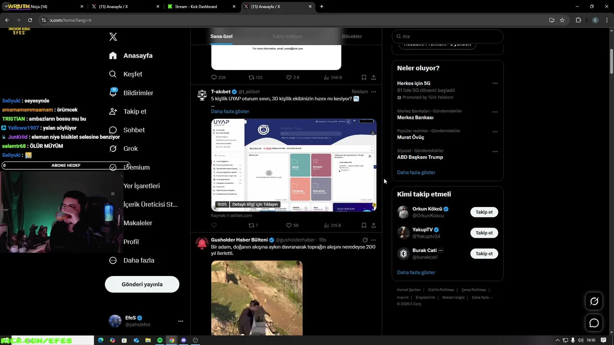Repost the T-akıbet post with 7 reposts
This screenshot has width=614, height=345.
tap(253, 225)
